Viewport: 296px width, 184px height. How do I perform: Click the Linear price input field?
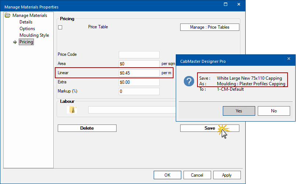coord(139,73)
